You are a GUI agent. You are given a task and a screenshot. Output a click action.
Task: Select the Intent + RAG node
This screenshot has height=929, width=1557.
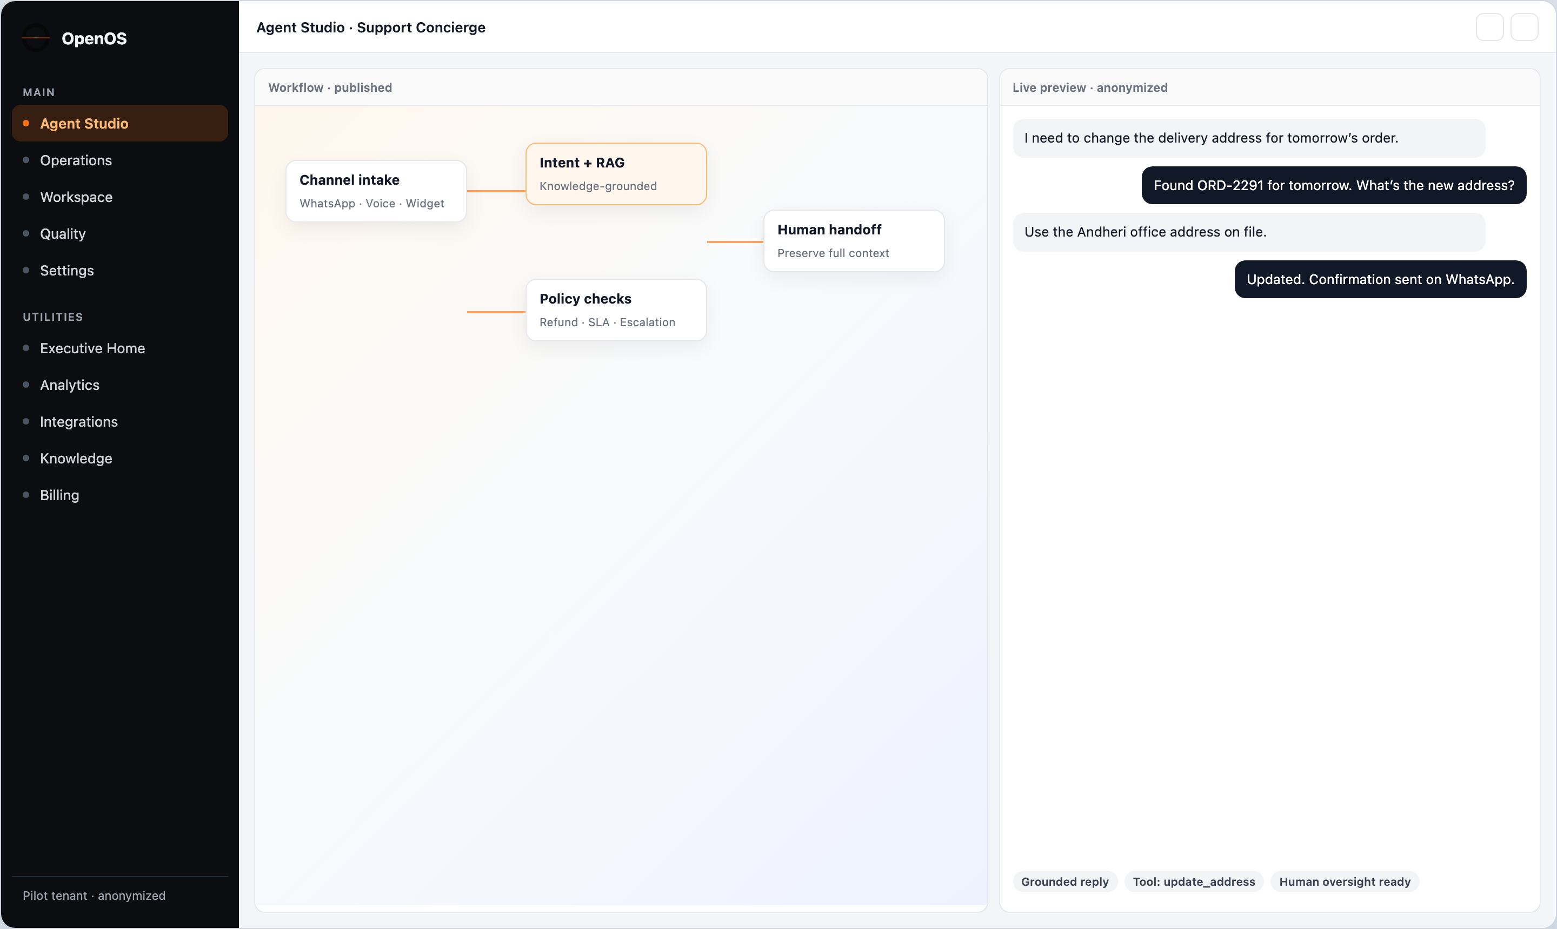(616, 174)
